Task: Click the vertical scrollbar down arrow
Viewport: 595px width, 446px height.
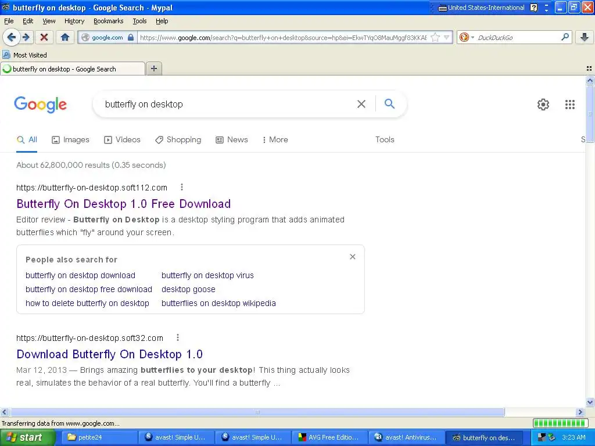Action: pyautogui.click(x=590, y=402)
